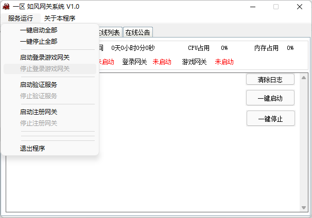This screenshot has height=218, width=312.
Task: Switch to the 在线公告 tab
Action: click(x=138, y=32)
